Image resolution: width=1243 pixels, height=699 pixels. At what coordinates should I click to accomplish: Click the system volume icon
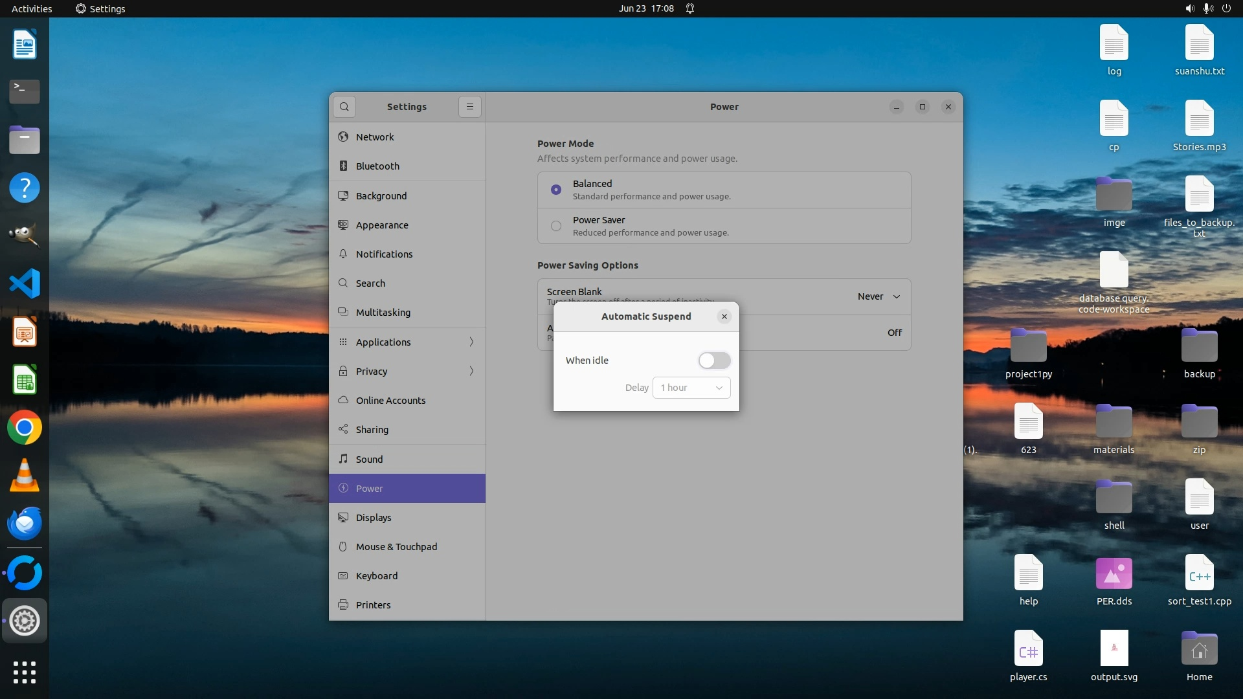coord(1189,8)
